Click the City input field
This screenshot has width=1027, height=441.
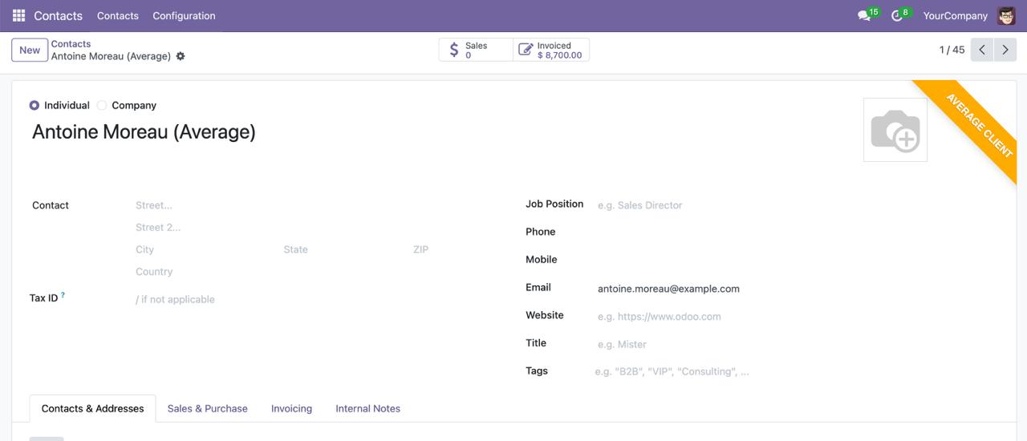pyautogui.click(x=205, y=249)
